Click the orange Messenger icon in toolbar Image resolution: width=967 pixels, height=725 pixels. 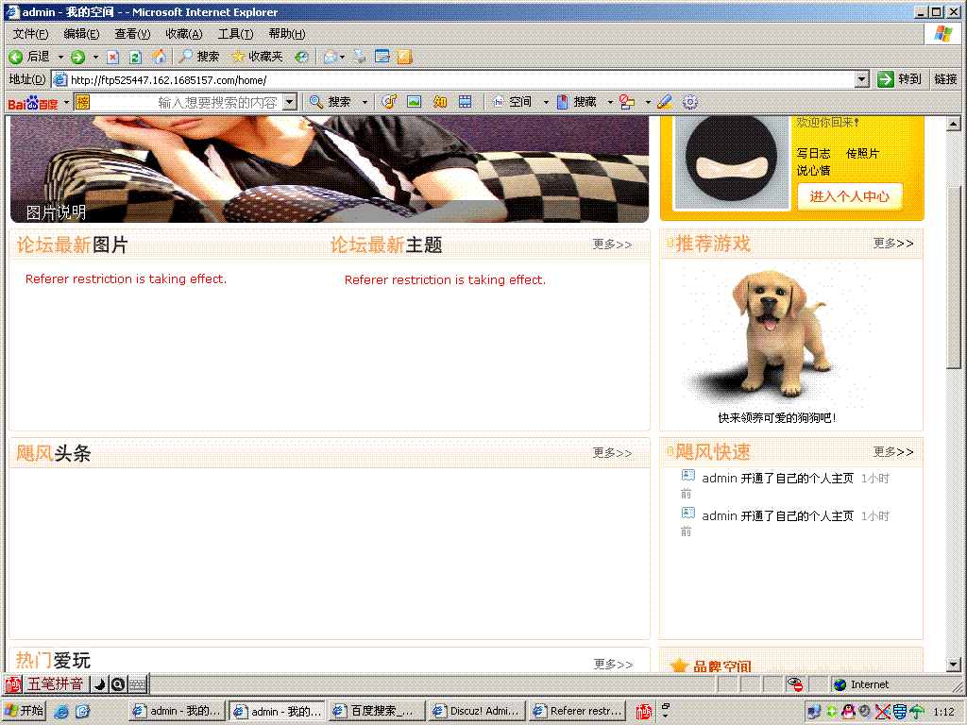[404, 57]
